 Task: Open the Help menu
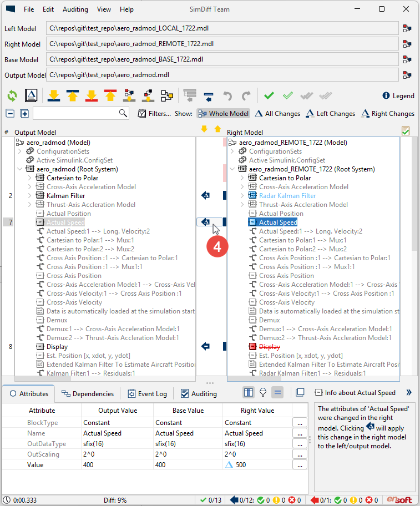tap(126, 9)
